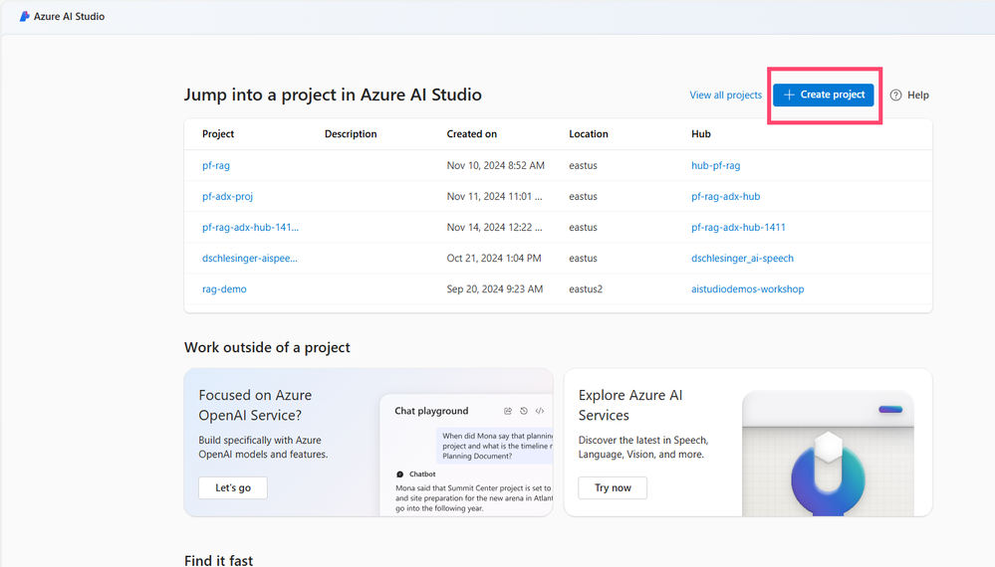Viewport: 995px width, 567px height.
Task: Click the Help question mark icon
Action: pos(895,95)
